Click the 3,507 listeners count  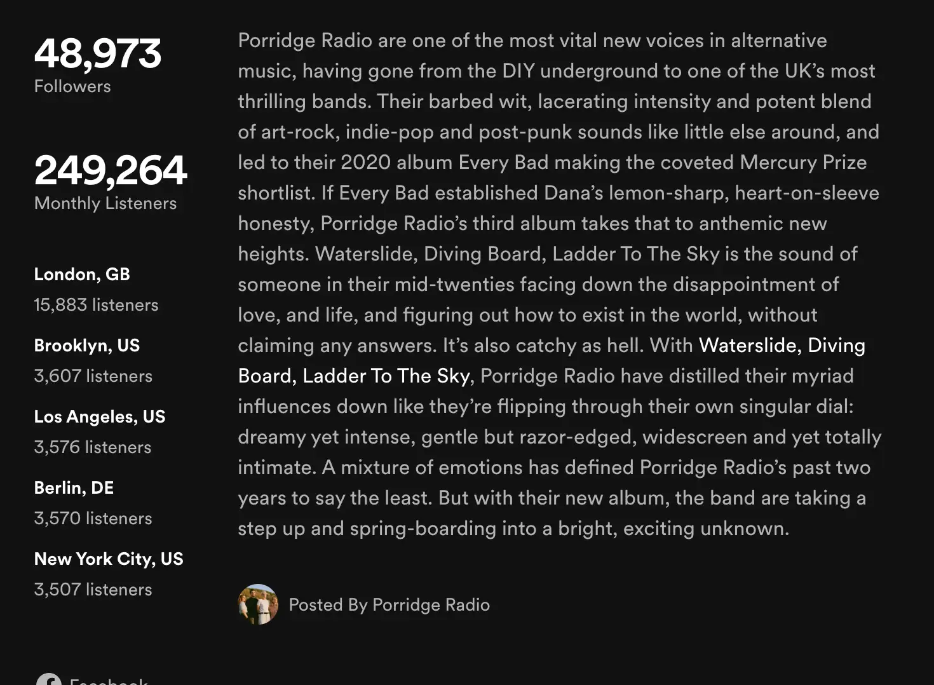[93, 590]
